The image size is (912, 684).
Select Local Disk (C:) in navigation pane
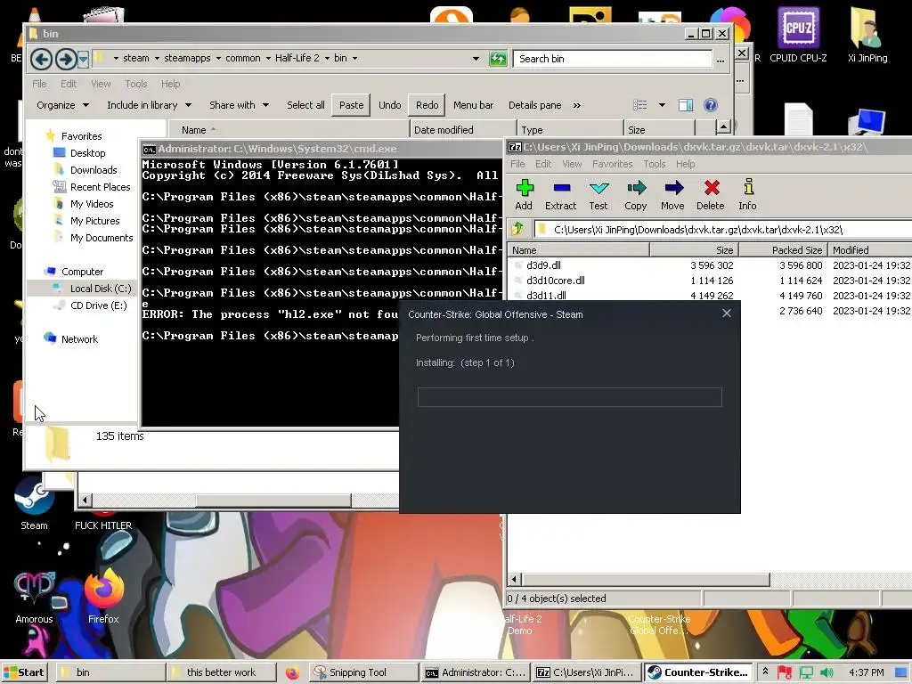100,289
